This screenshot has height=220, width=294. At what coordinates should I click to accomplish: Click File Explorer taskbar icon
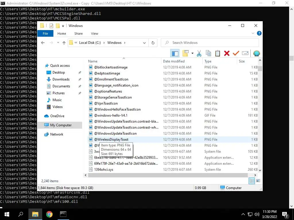(x=35, y=214)
